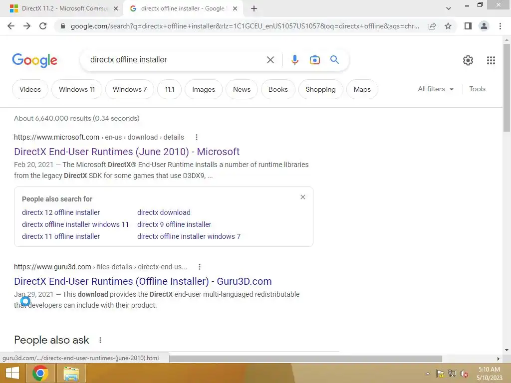Viewport: 511px width, 383px height.
Task: Open network status tray icon
Action: 452,374
